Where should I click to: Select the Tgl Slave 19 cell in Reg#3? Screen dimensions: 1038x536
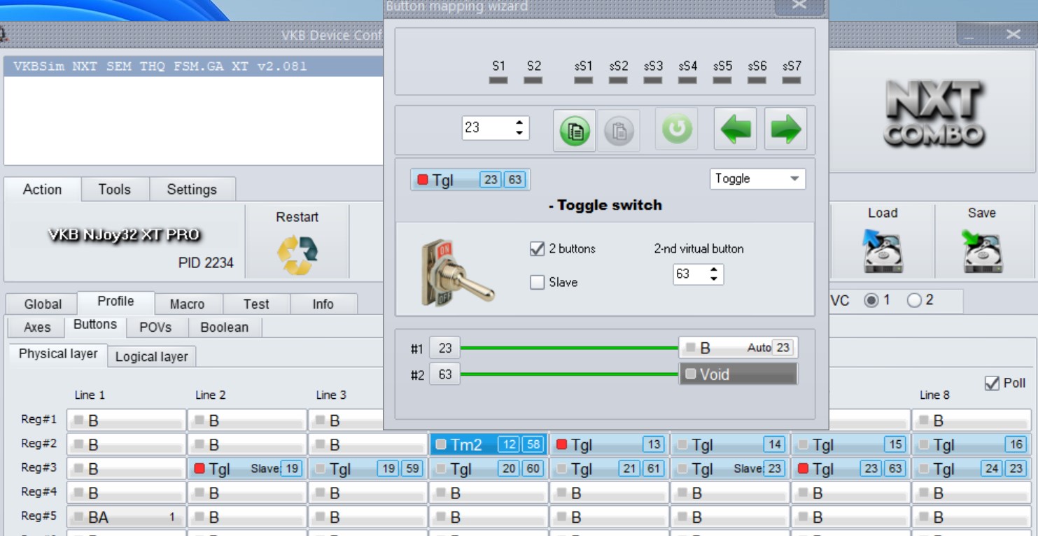[x=247, y=469]
